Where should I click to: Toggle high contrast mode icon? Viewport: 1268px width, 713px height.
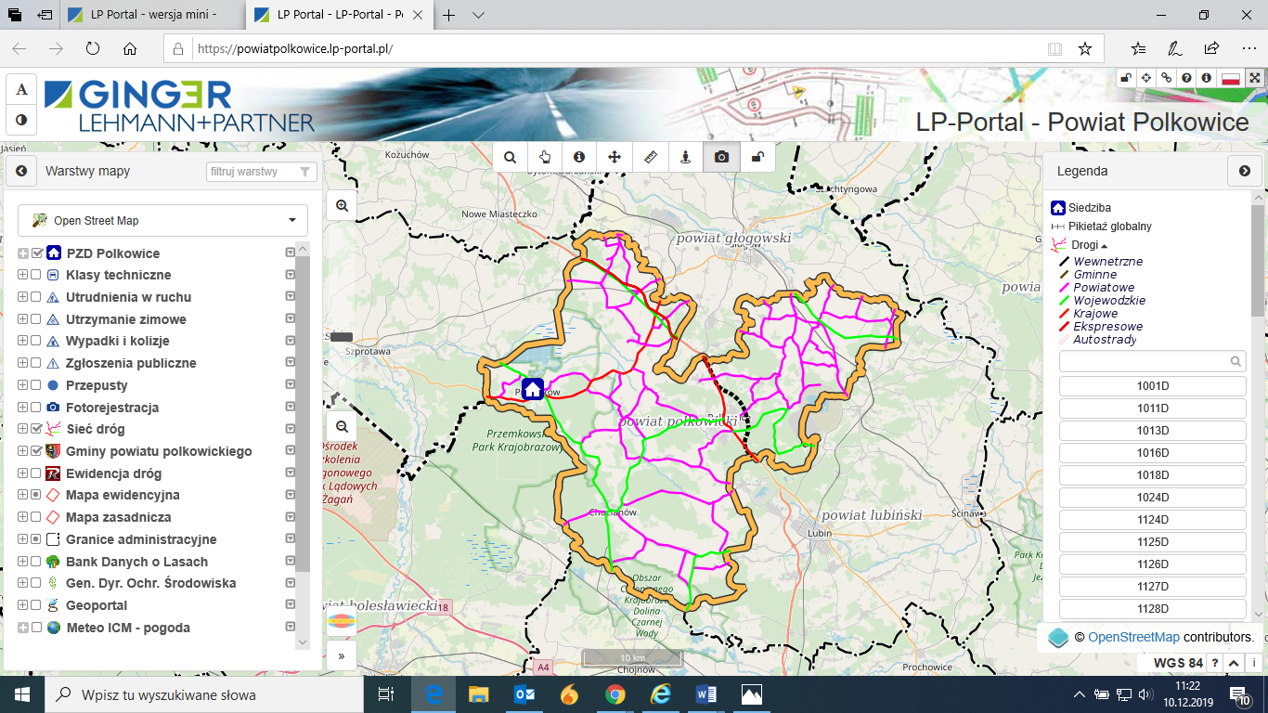pos(21,120)
